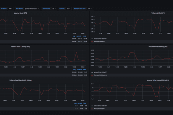Click the red swatch beside Average WriteLatency legend
Screen dimensions: 173x115
92,75
